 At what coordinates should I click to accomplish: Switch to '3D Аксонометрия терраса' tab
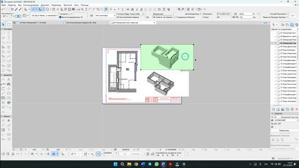click(81, 23)
